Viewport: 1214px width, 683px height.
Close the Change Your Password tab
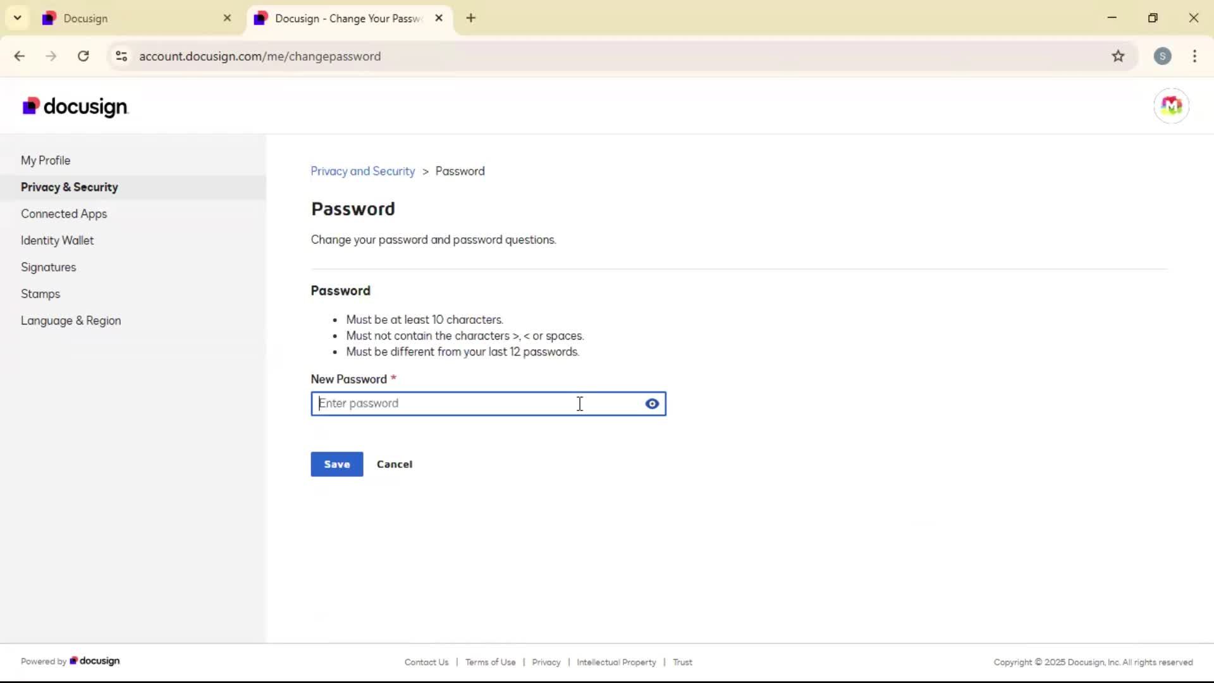tap(439, 18)
